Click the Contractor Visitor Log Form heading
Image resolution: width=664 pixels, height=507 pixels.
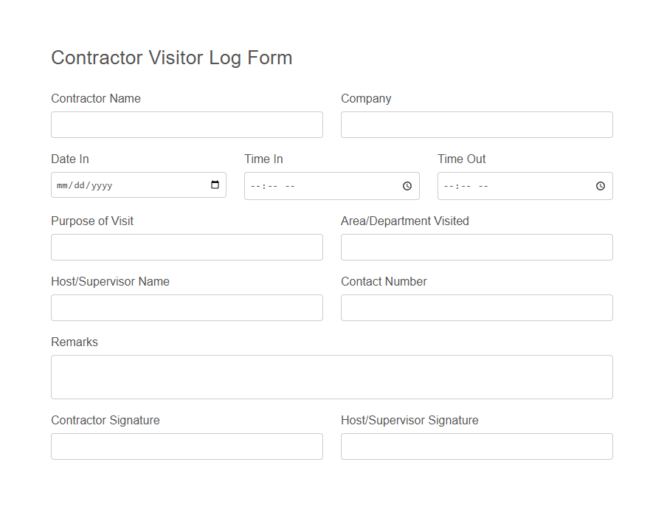pos(171,58)
